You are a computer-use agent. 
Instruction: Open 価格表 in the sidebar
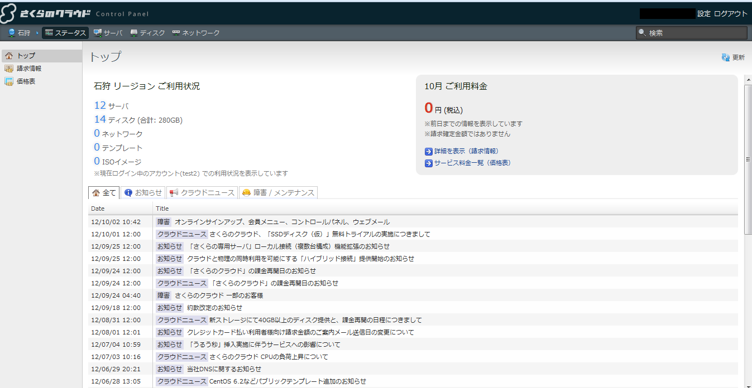tap(41, 81)
